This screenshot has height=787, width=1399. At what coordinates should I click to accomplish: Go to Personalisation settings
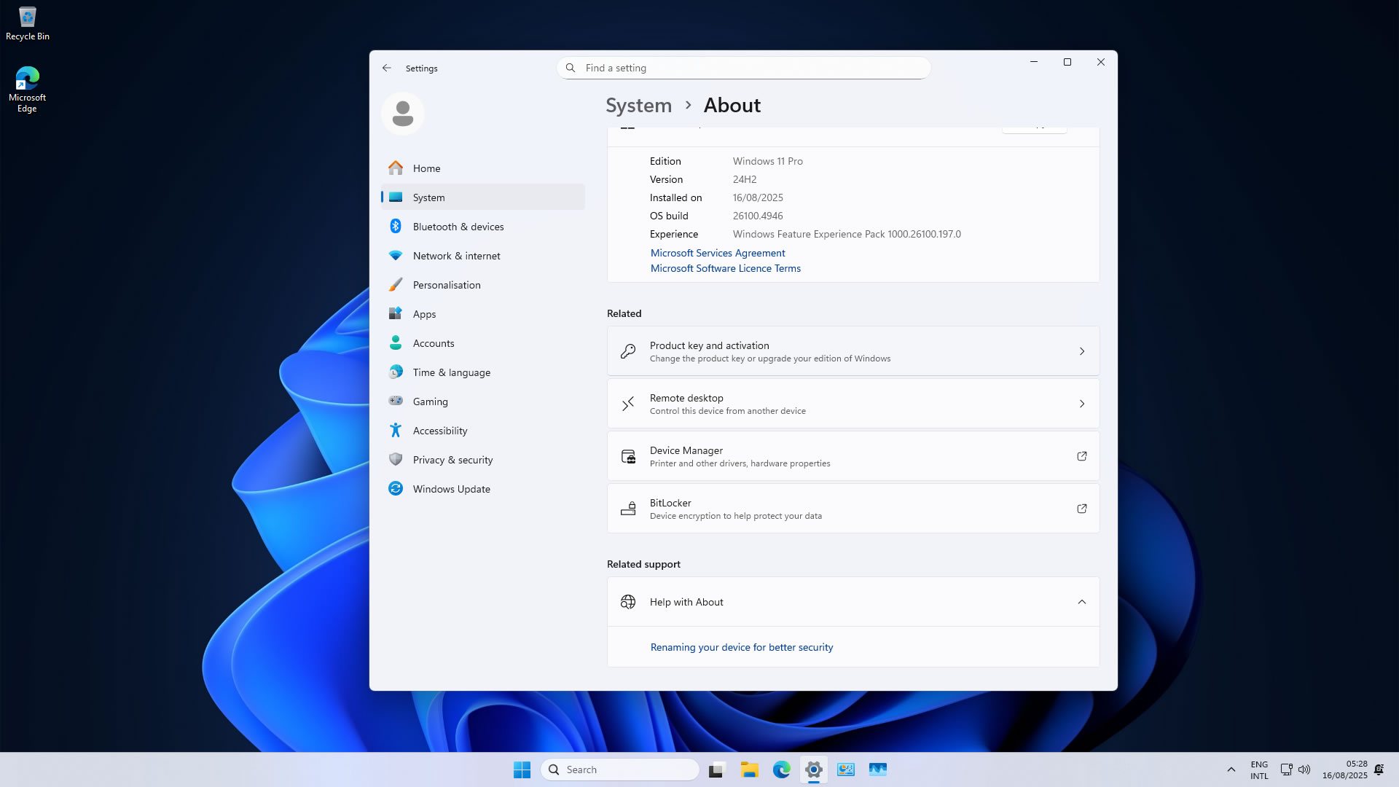[x=482, y=285]
